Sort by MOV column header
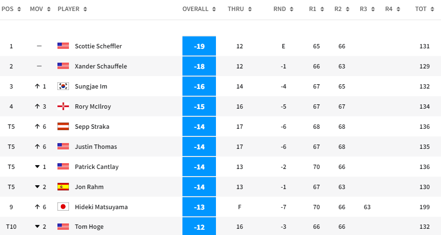Image resolution: width=441 pixels, height=235 pixels. click(39, 9)
